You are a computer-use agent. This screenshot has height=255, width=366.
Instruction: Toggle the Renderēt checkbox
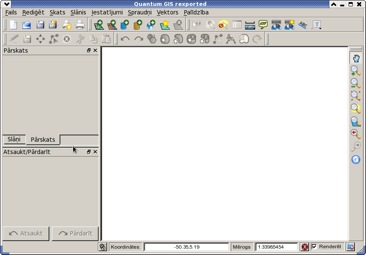314,247
